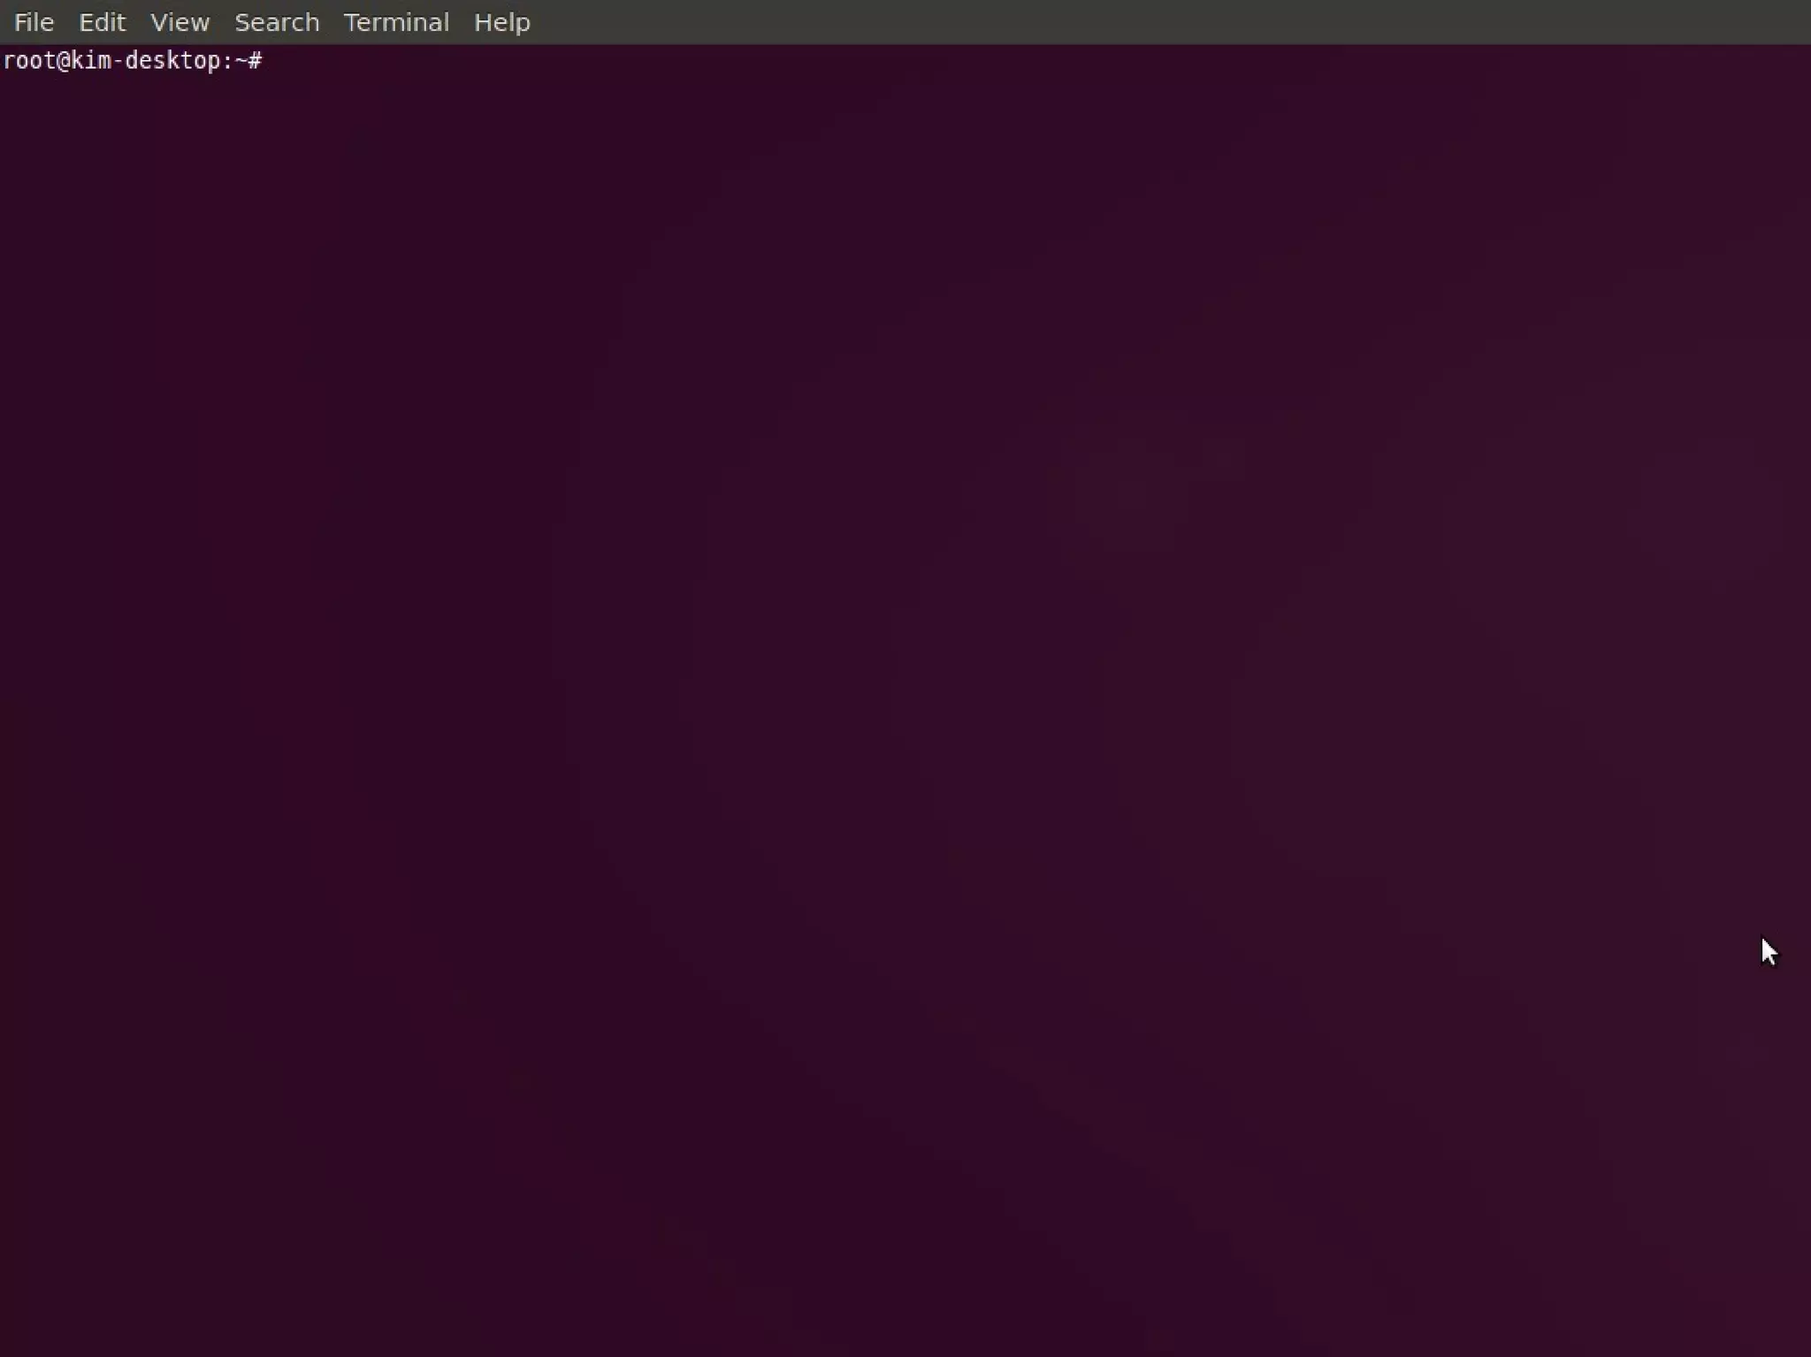Focus the terminal by clicking its center

point(905,698)
